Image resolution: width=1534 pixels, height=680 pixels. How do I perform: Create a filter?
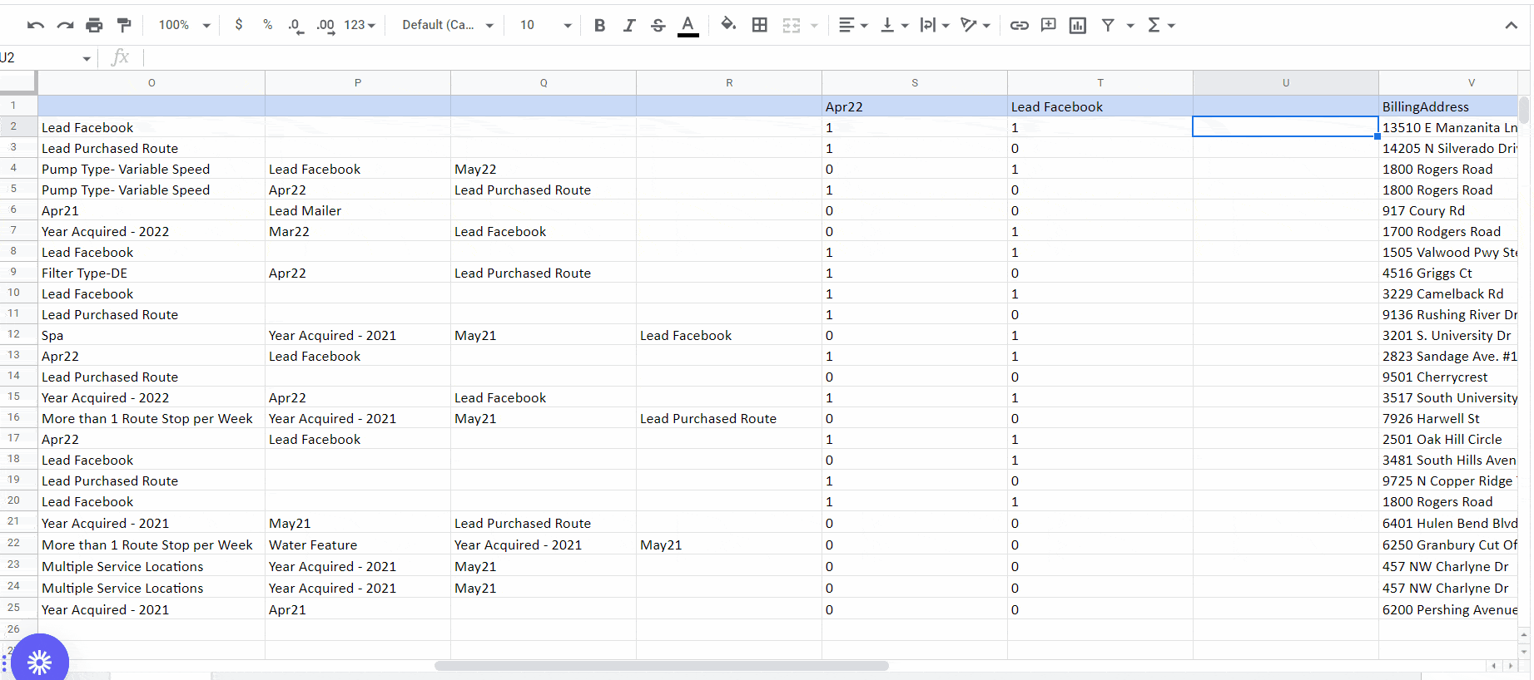1108,26
